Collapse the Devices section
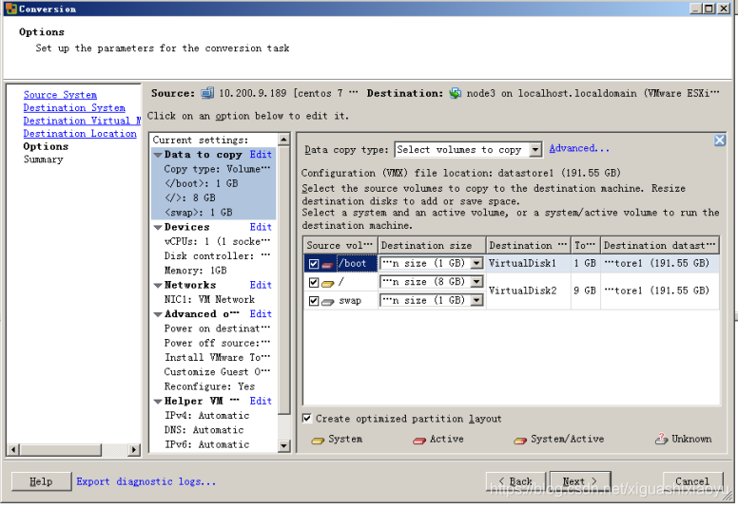This screenshot has width=738, height=507. [158, 228]
